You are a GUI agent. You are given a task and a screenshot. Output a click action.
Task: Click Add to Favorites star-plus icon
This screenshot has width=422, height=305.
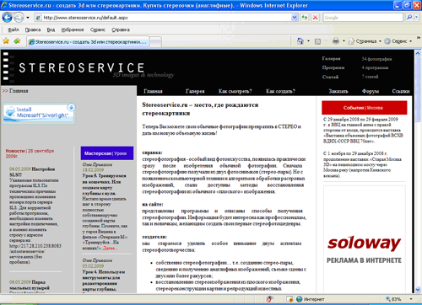tap(17, 41)
